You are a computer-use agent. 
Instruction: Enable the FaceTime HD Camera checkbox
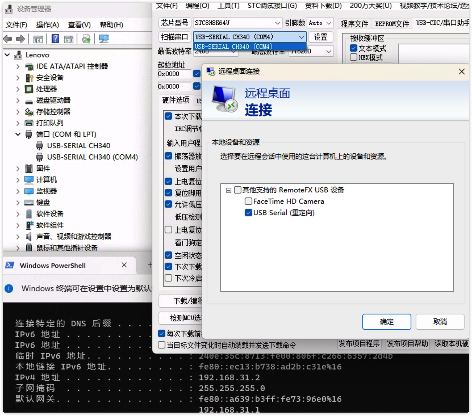click(248, 201)
